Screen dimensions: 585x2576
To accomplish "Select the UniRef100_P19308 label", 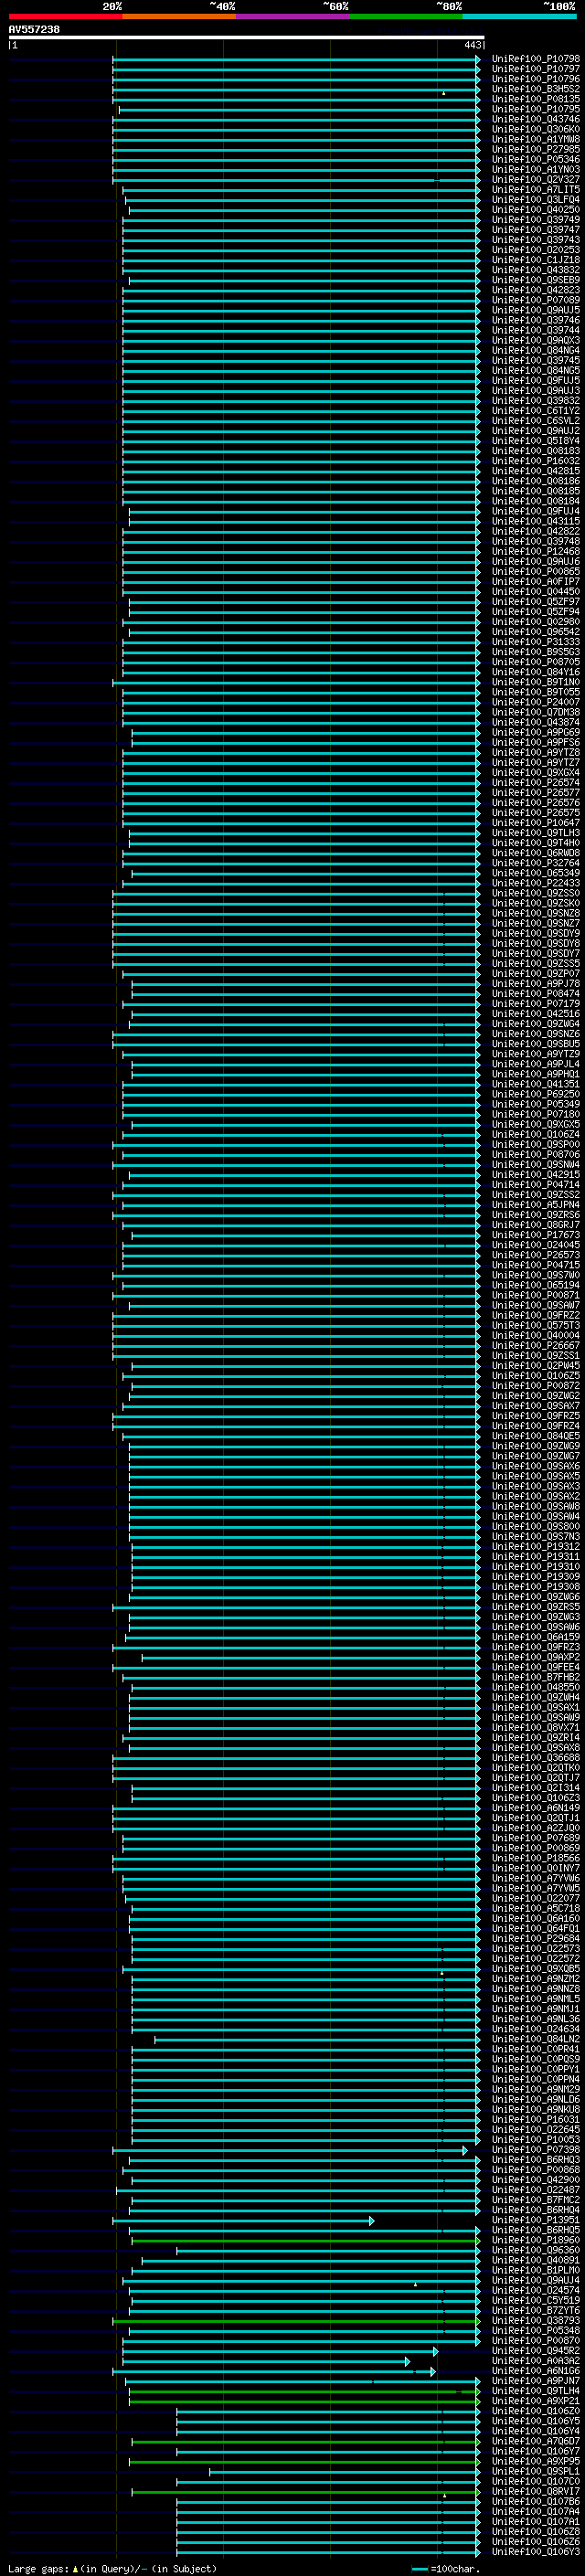I will (536, 1586).
